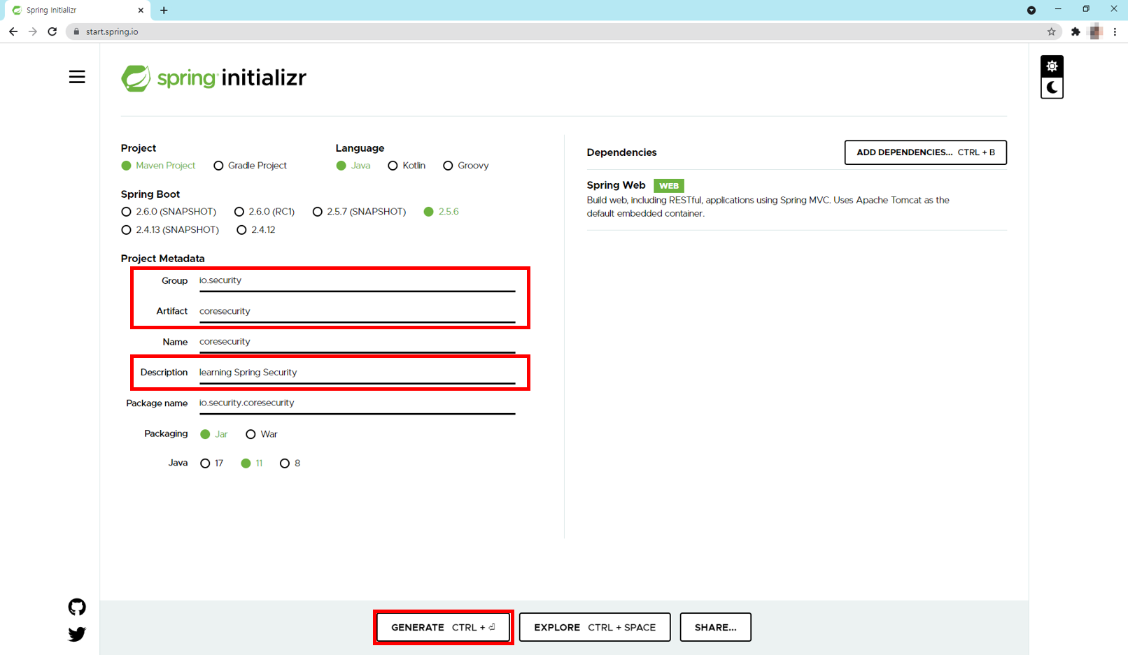Open the Twitter bird icon link
Viewport: 1128px width, 655px height.
click(x=77, y=634)
